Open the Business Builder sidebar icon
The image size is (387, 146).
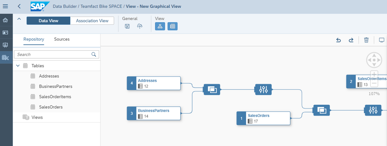pos(5,32)
